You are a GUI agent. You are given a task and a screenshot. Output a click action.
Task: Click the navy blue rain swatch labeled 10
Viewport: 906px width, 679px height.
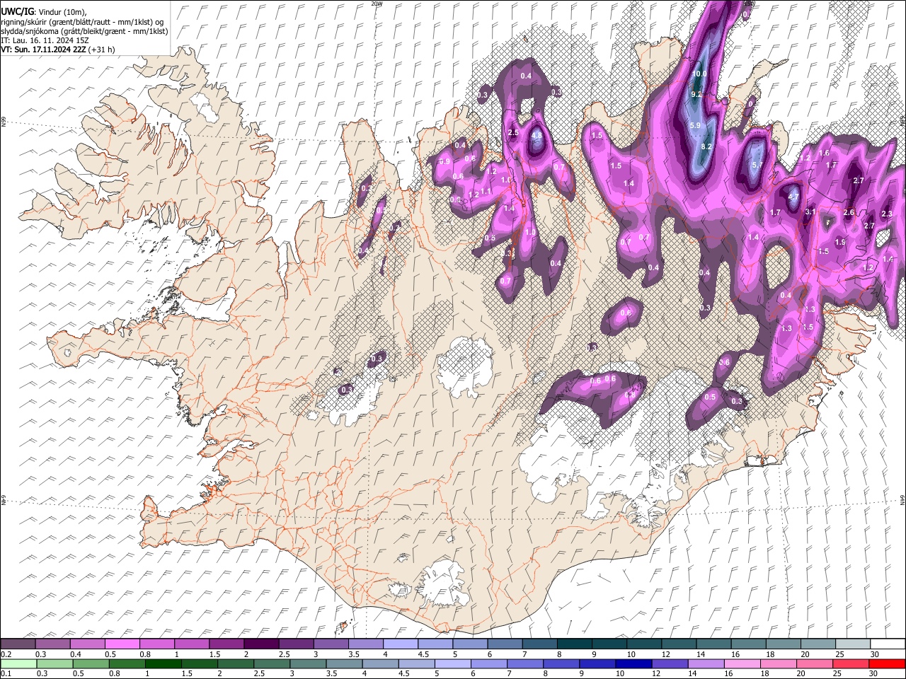pyautogui.click(x=633, y=664)
